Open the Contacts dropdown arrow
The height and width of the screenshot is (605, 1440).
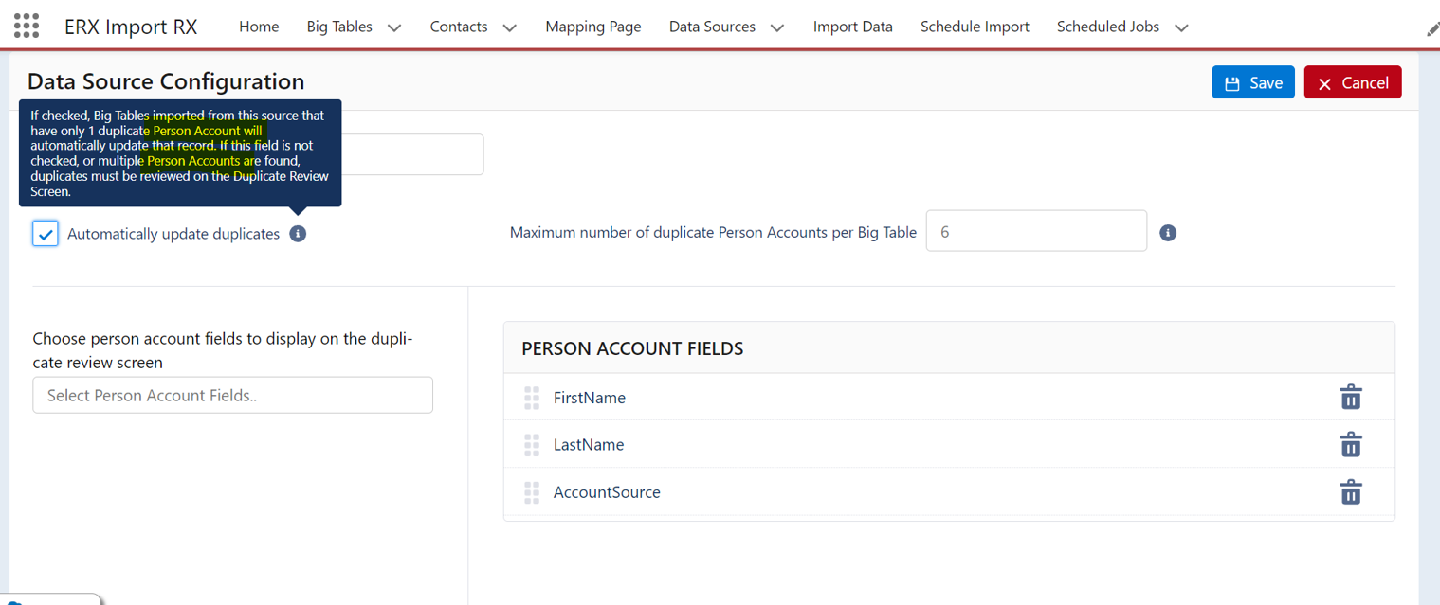coord(509,27)
